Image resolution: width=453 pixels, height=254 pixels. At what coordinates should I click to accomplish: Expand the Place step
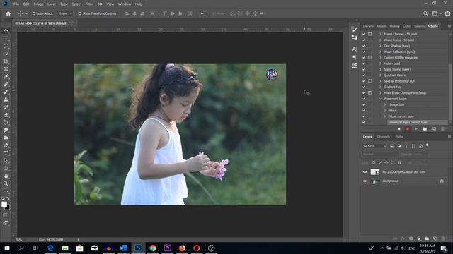point(385,111)
